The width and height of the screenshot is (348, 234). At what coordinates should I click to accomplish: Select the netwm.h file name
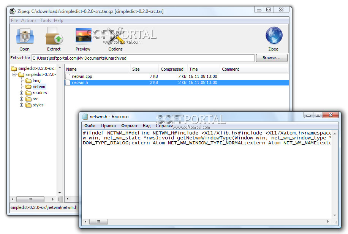point(80,82)
